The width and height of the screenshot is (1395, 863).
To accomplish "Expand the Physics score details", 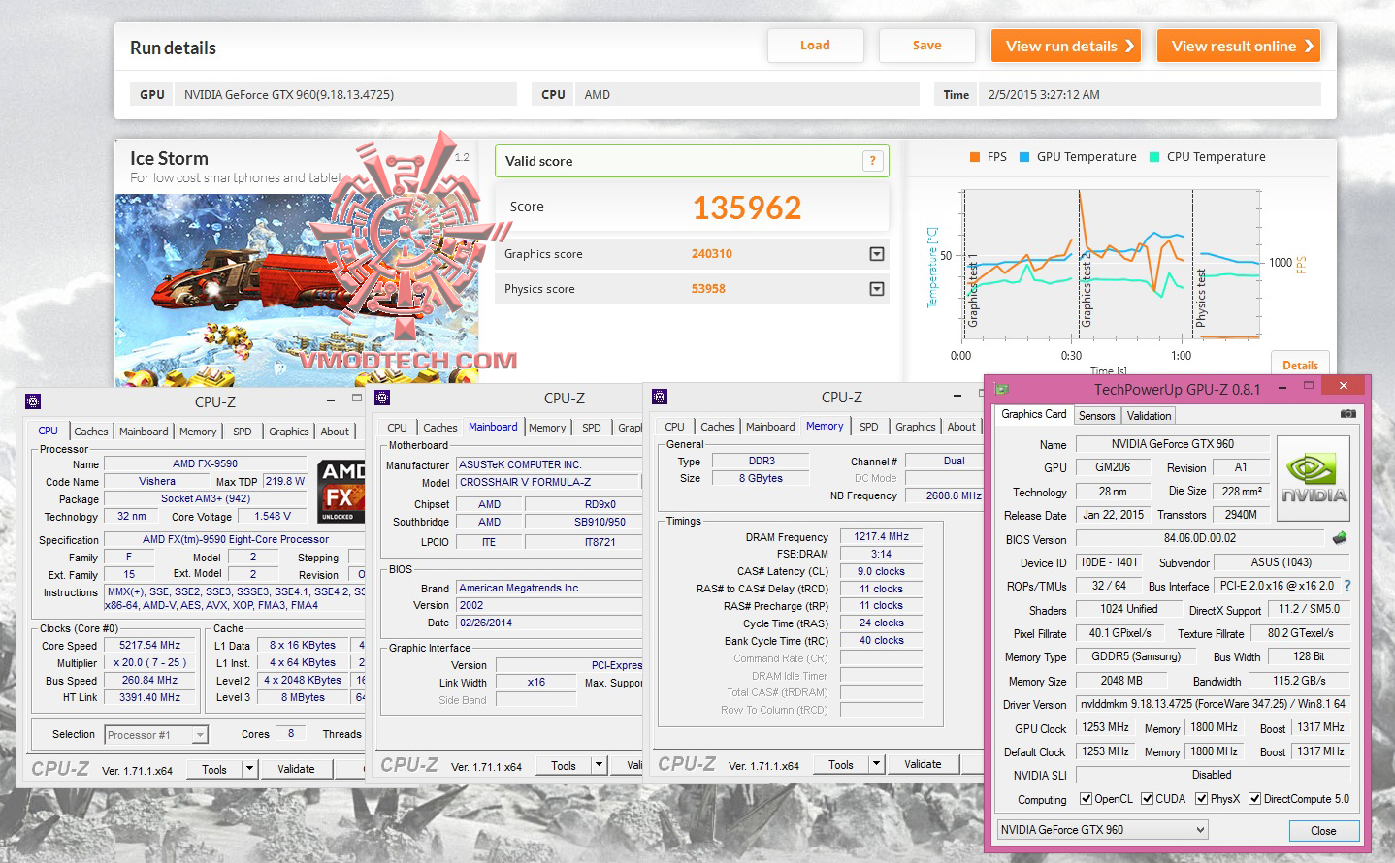I will point(877,289).
